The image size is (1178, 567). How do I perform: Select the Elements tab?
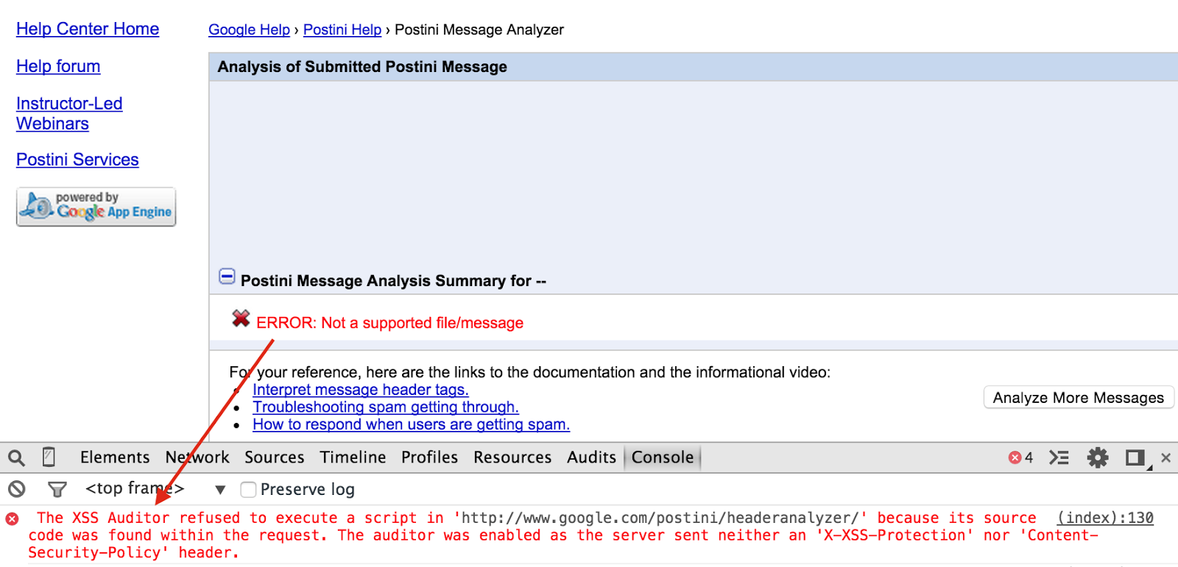(x=115, y=457)
